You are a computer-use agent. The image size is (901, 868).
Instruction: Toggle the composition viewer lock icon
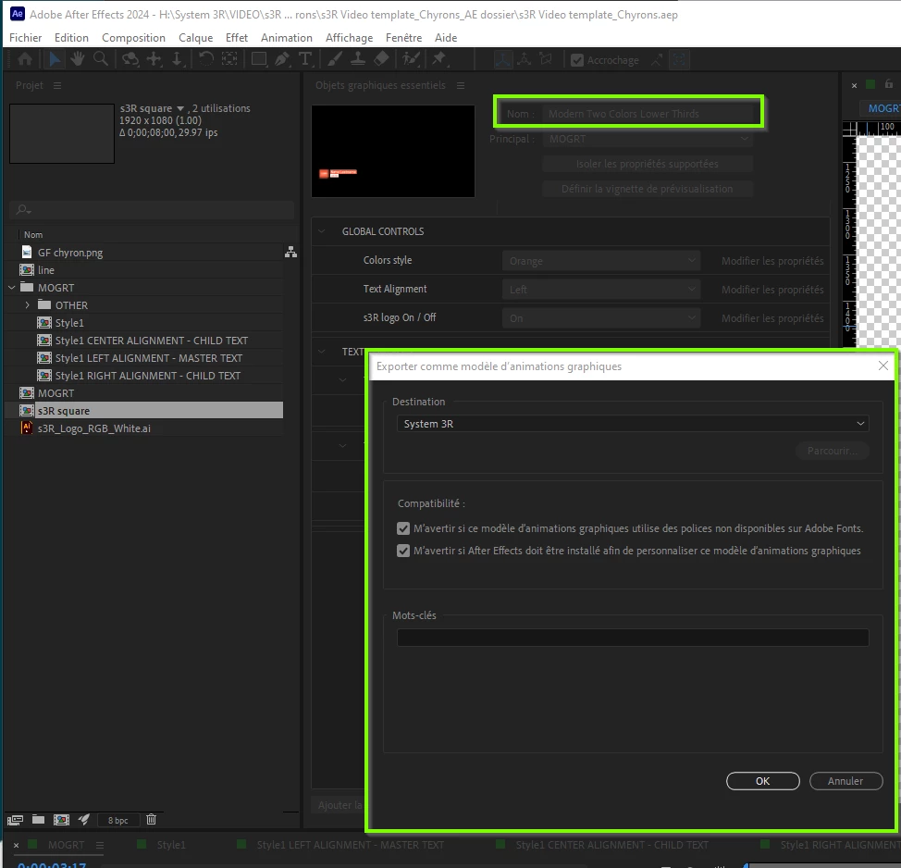(x=888, y=84)
